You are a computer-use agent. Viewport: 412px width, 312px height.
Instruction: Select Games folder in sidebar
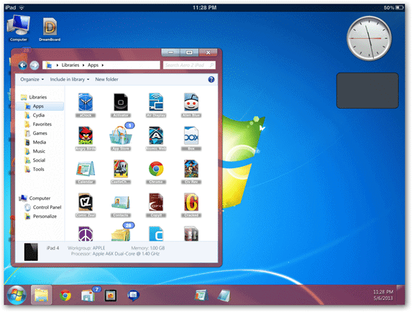36,133
